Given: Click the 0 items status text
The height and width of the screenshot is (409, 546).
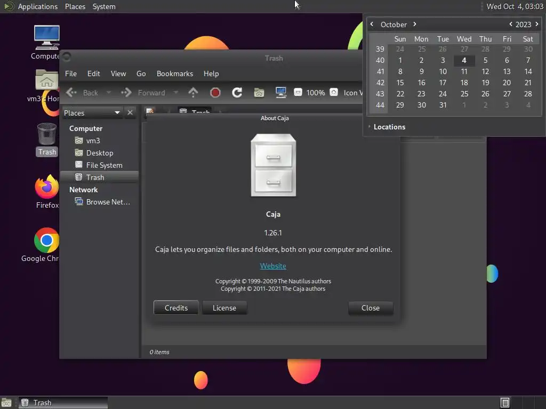Looking at the screenshot, I should 159,352.
